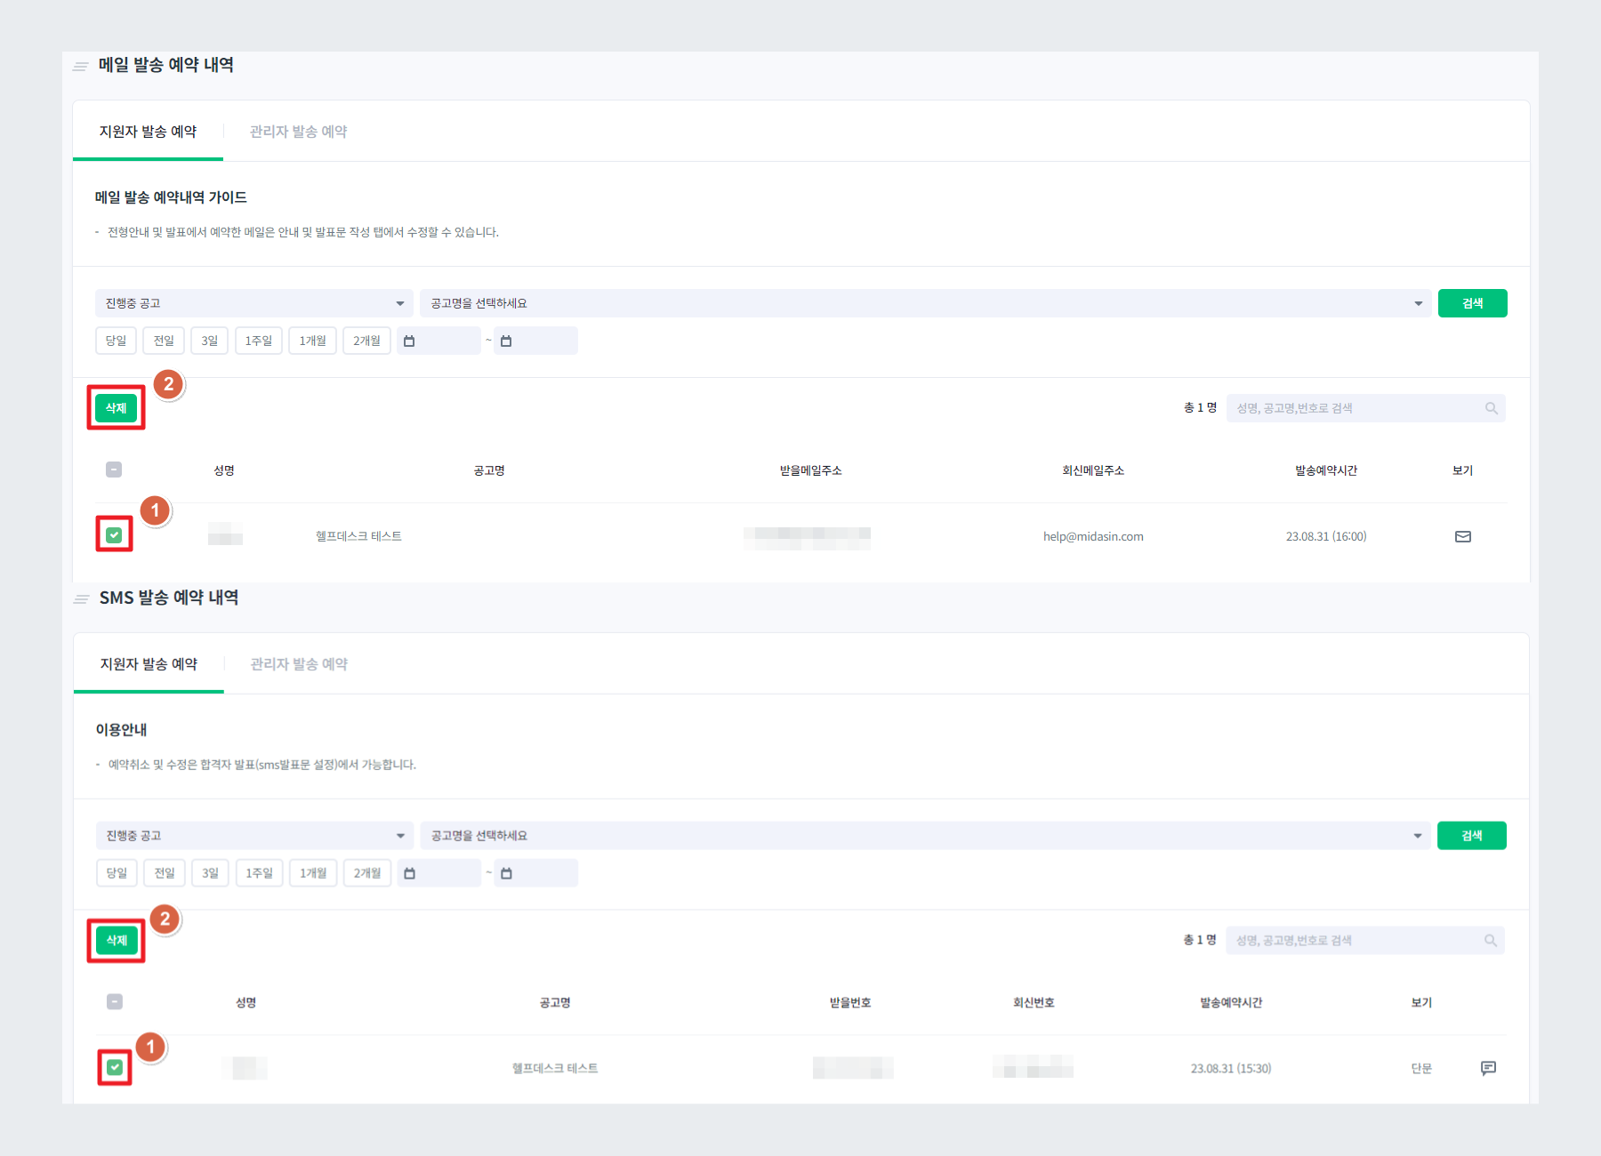The width and height of the screenshot is (1601, 1156).
Task: Click 단문 message type cell in SMS row
Action: [x=1421, y=1068]
